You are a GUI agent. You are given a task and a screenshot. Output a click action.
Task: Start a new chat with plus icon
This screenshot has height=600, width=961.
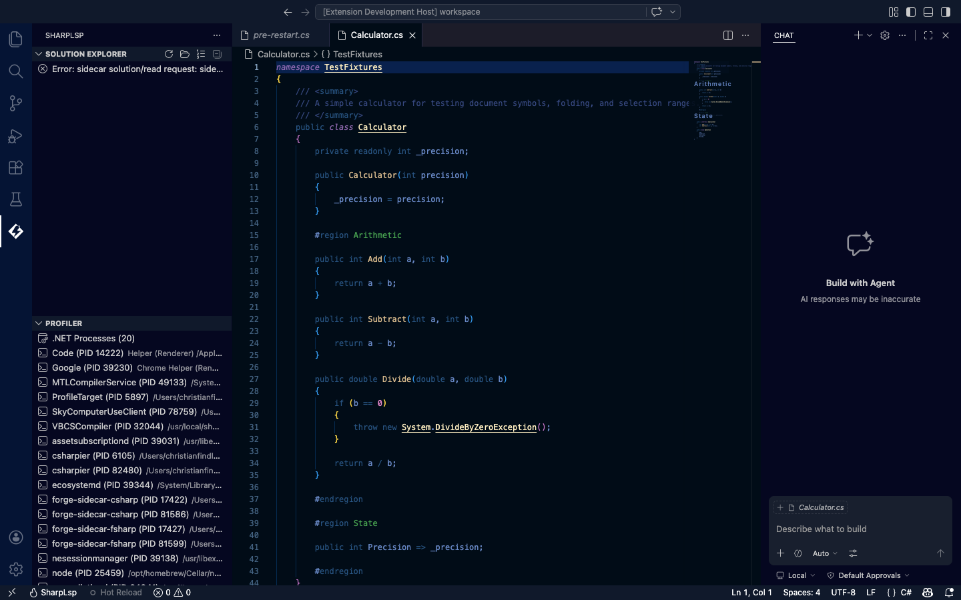coord(858,35)
